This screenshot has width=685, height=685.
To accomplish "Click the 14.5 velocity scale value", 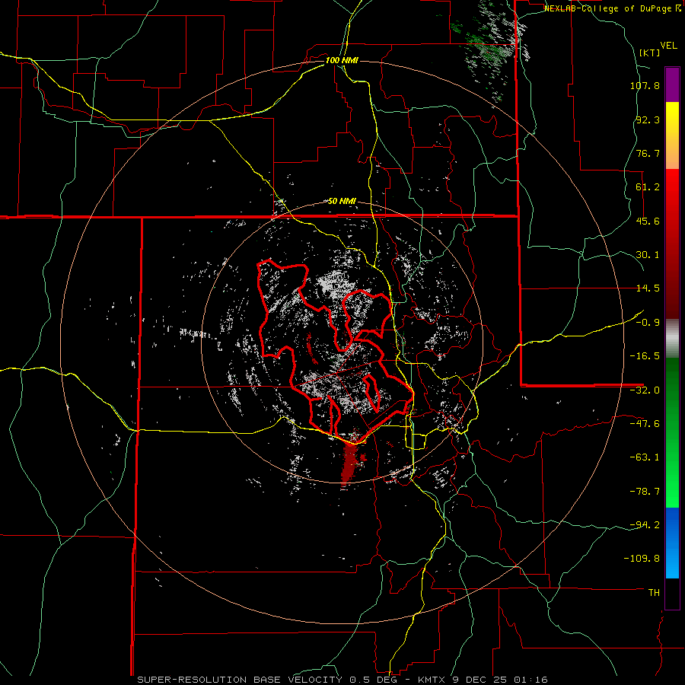I will tap(648, 288).
